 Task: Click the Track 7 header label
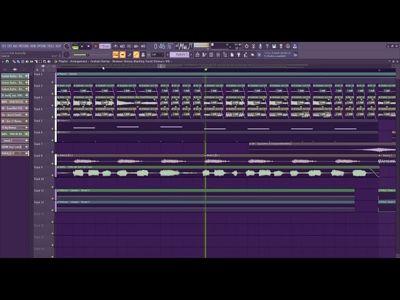[x=38, y=144]
